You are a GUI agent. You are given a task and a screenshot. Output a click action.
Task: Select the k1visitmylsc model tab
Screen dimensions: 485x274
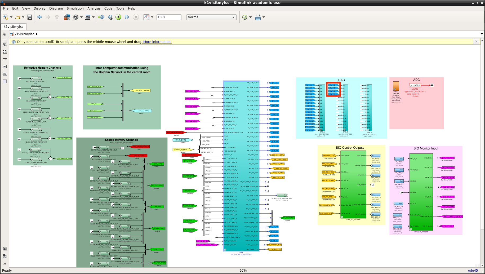tap(14, 26)
